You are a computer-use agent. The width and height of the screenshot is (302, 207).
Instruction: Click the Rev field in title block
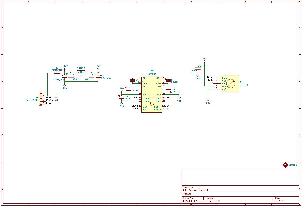click(x=277, y=198)
